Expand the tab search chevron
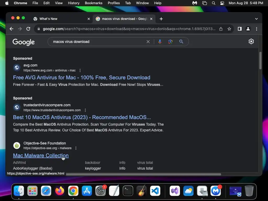Viewport: 268px width, 201px height. click(256, 19)
